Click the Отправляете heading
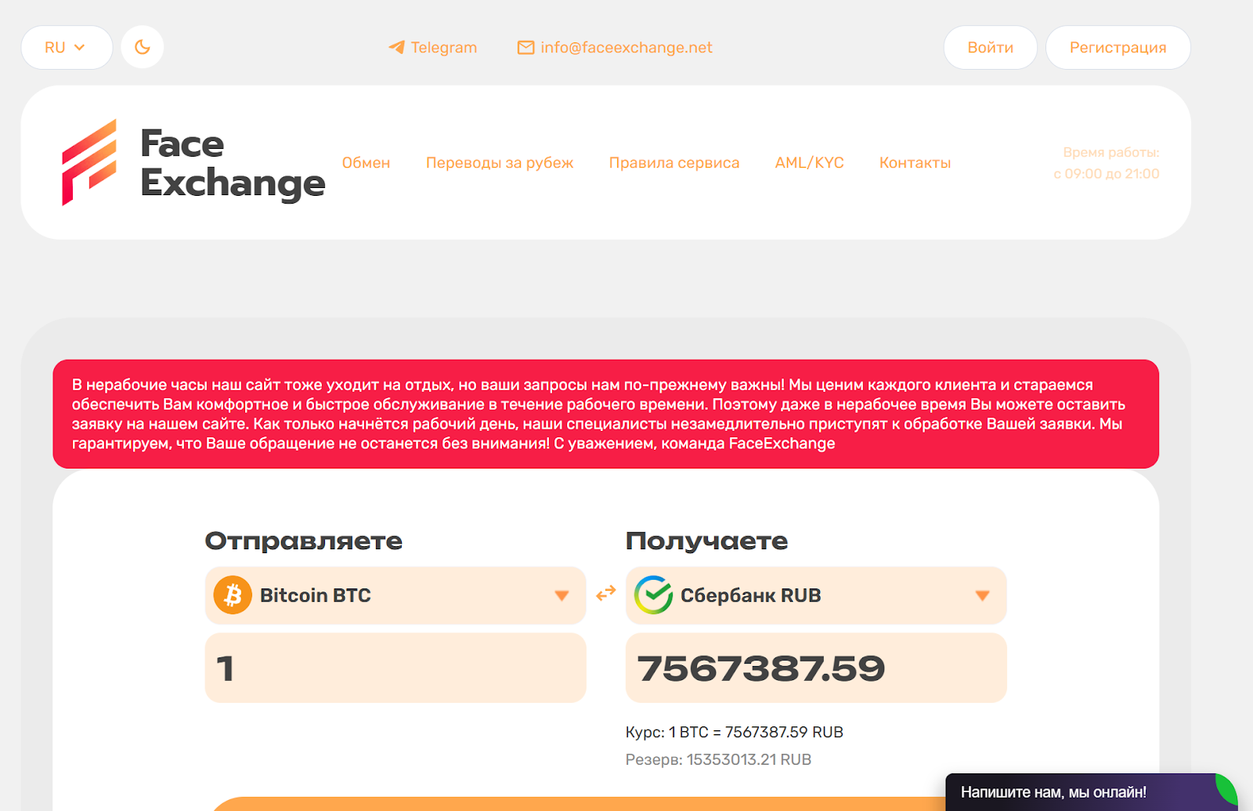 click(304, 541)
